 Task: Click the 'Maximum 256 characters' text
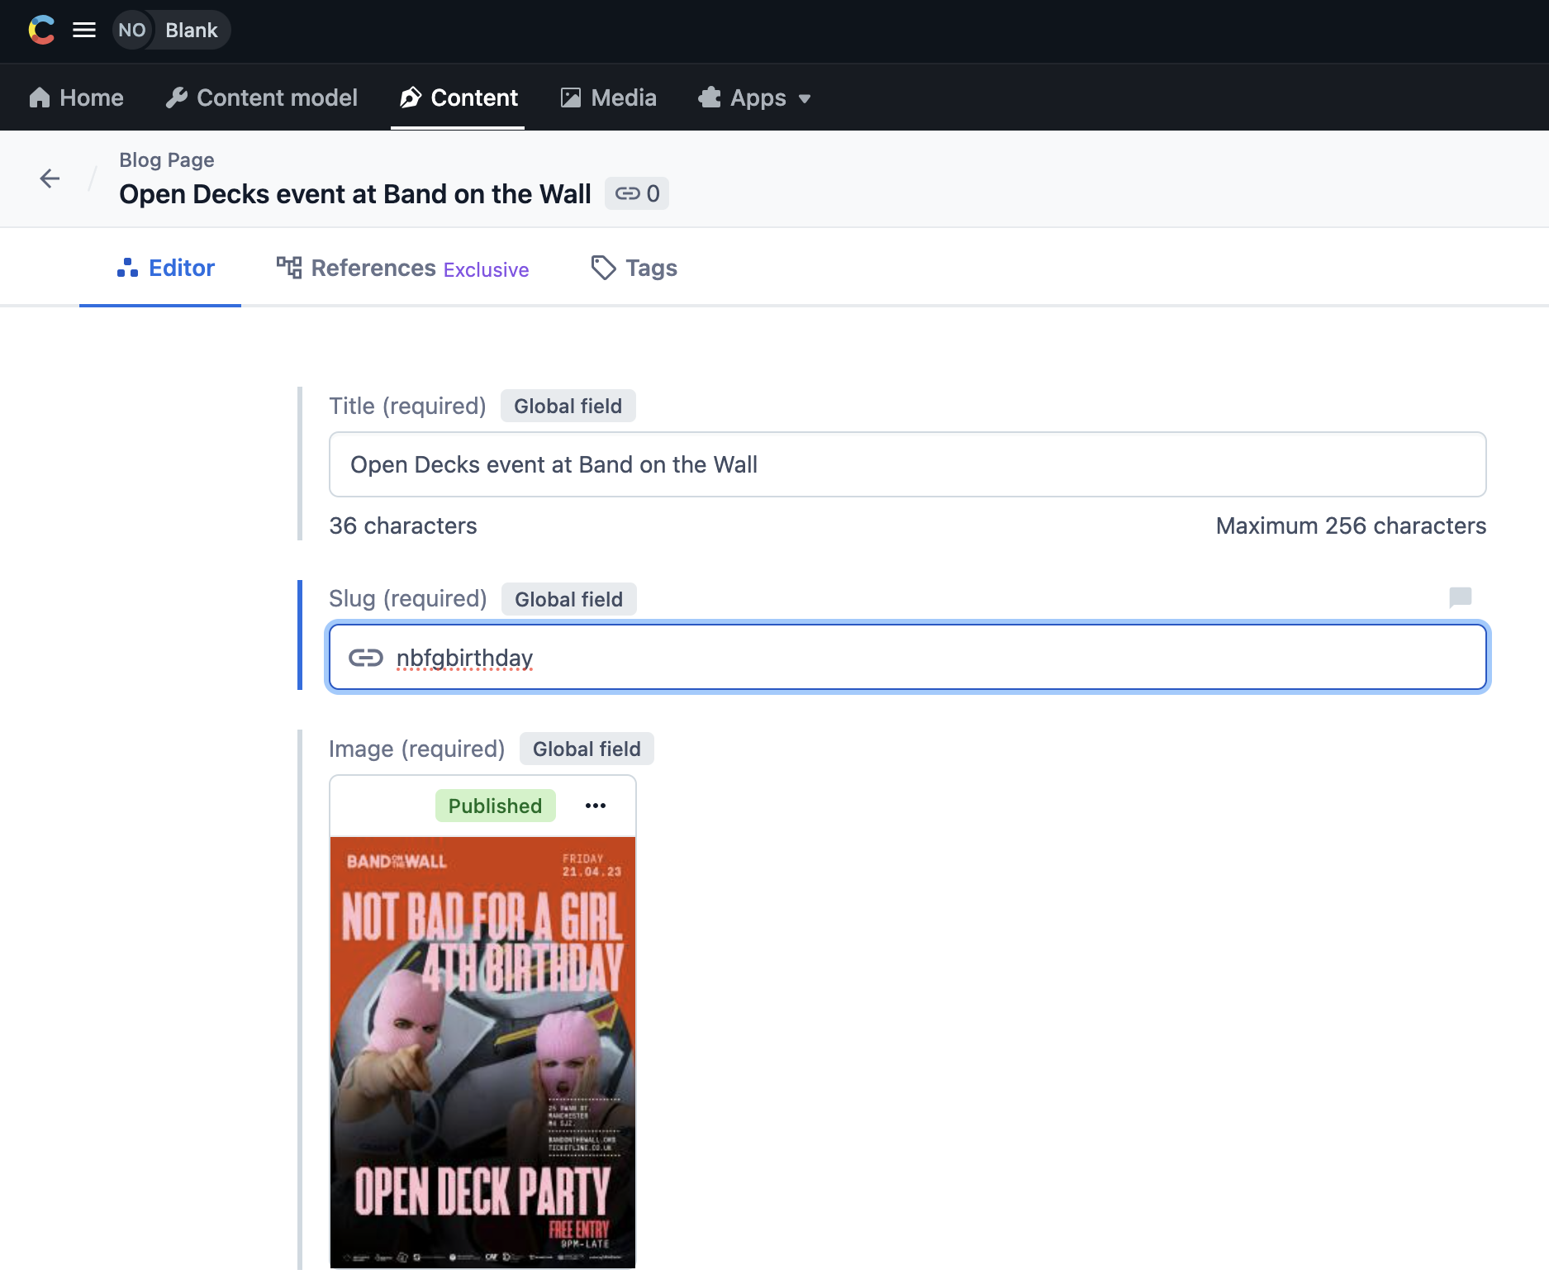click(x=1351, y=525)
